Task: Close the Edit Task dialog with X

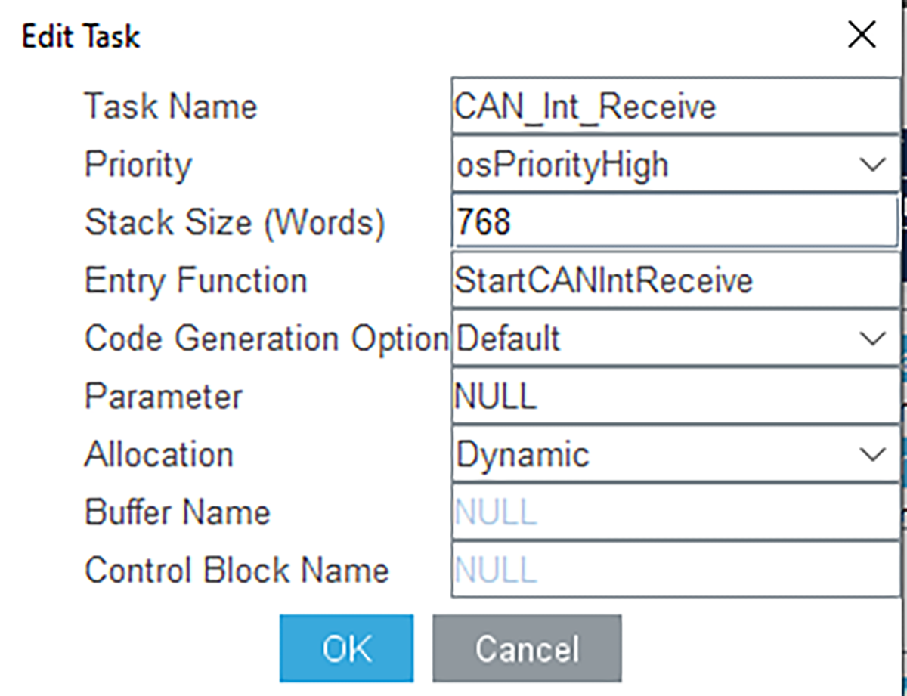Action: pyautogui.click(x=862, y=36)
